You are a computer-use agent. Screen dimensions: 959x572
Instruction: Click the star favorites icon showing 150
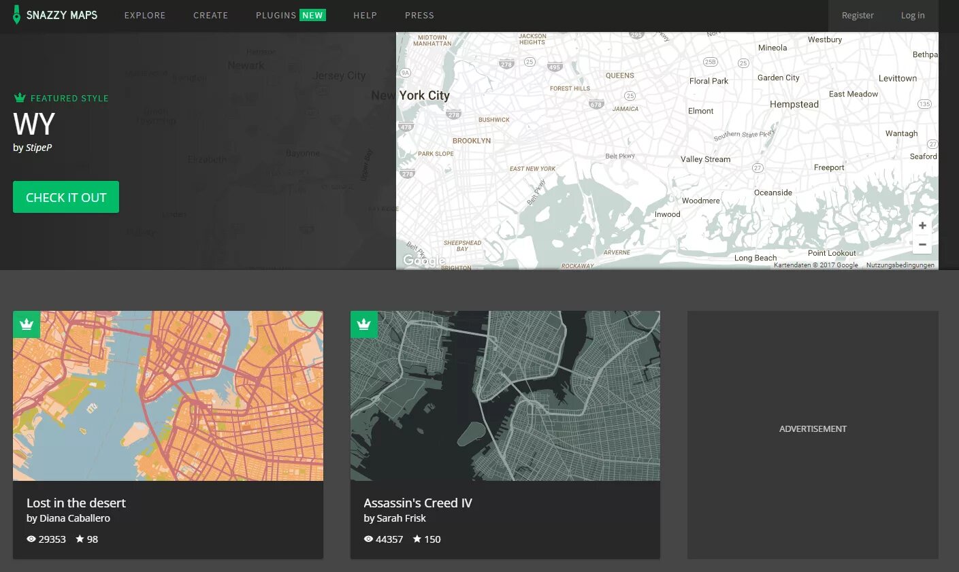[417, 539]
